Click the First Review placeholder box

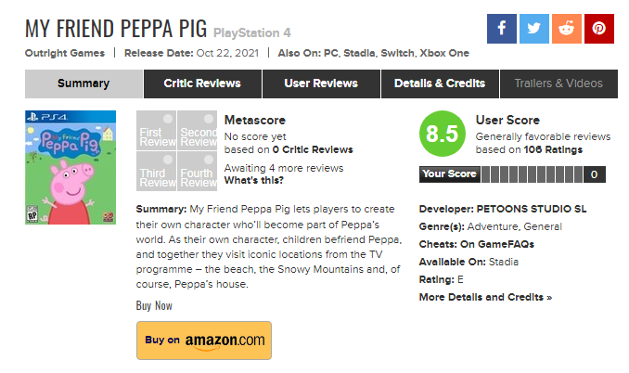pos(156,133)
